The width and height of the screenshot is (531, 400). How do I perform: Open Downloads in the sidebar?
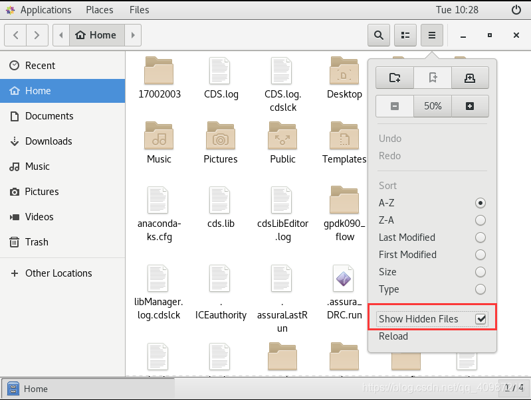49,141
